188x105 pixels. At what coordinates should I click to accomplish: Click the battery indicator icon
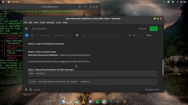click(185, 2)
